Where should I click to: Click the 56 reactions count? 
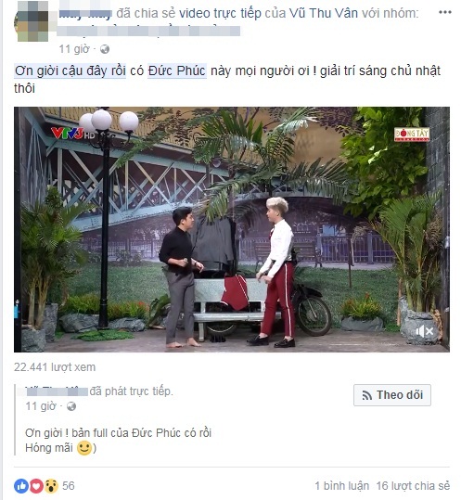(69, 486)
